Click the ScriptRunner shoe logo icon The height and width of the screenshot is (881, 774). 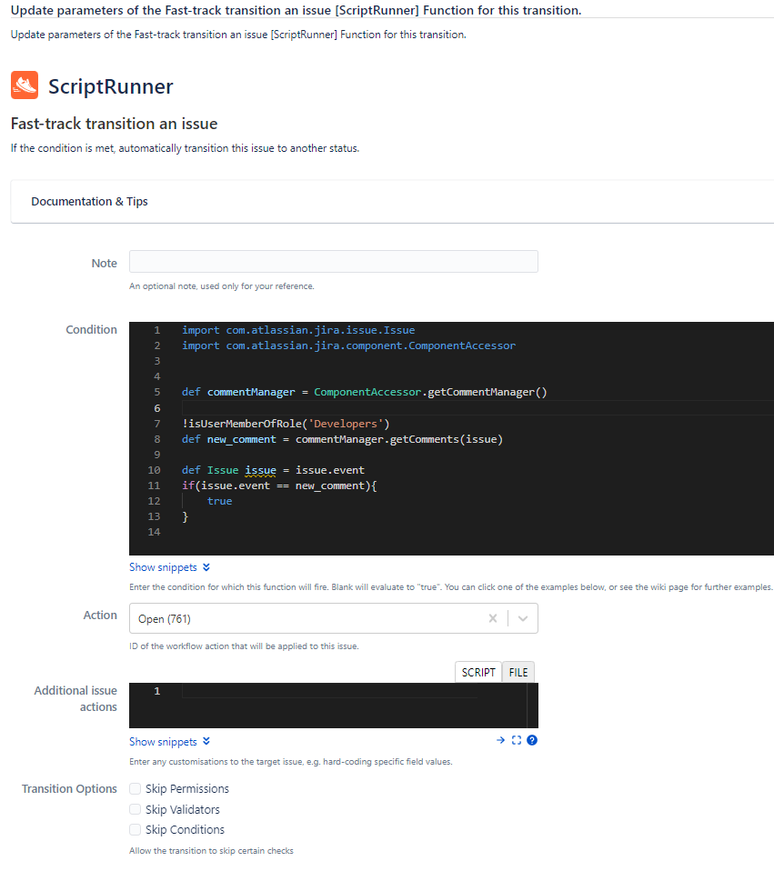coord(25,85)
